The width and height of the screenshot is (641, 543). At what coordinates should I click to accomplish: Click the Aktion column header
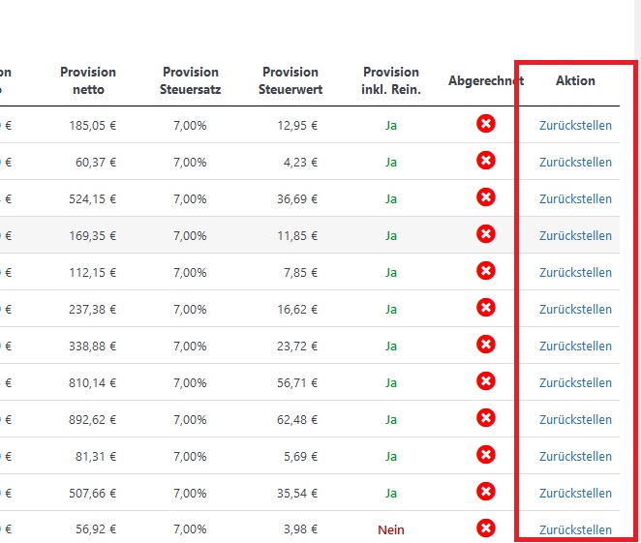[x=575, y=81]
